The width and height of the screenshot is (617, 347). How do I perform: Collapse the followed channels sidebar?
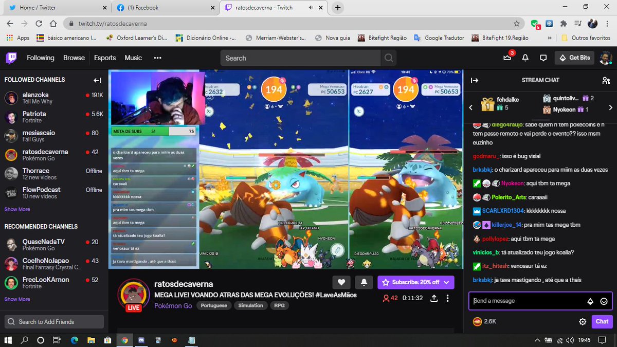pos(97,80)
